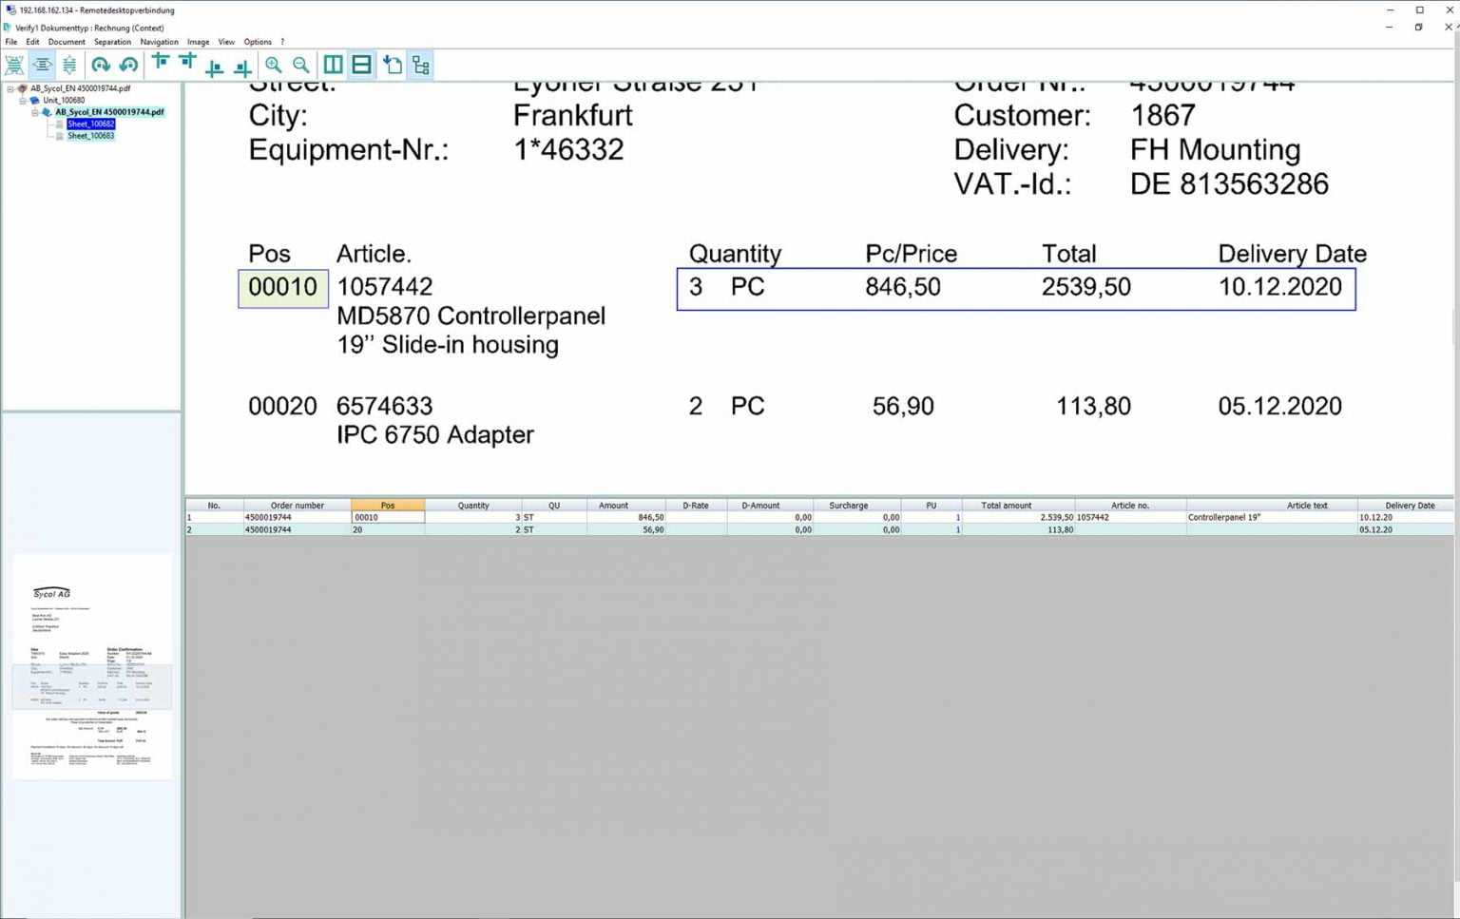This screenshot has width=1460, height=919.
Task: Toggle the active fit-page mode
Action: (x=14, y=65)
